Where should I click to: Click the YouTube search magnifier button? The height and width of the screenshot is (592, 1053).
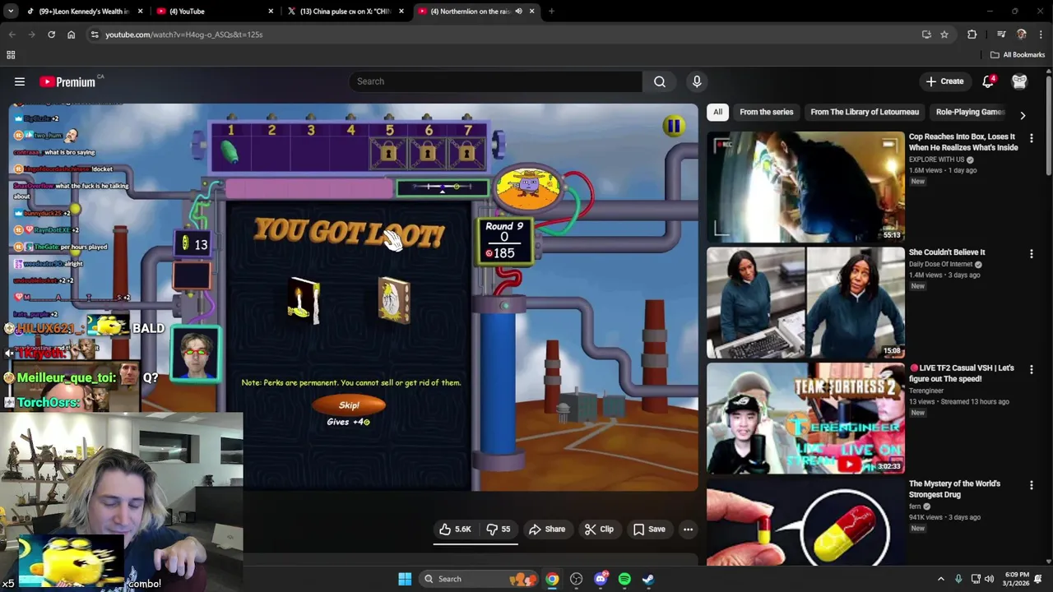(660, 81)
